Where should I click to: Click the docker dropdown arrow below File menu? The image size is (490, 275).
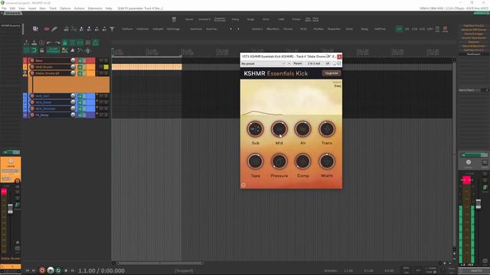coord(2,14)
